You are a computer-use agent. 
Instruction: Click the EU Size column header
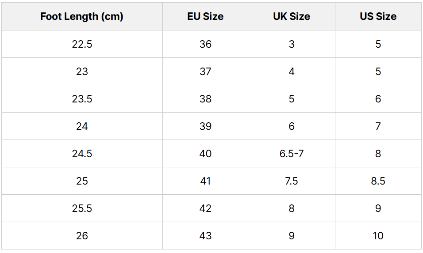[205, 16]
